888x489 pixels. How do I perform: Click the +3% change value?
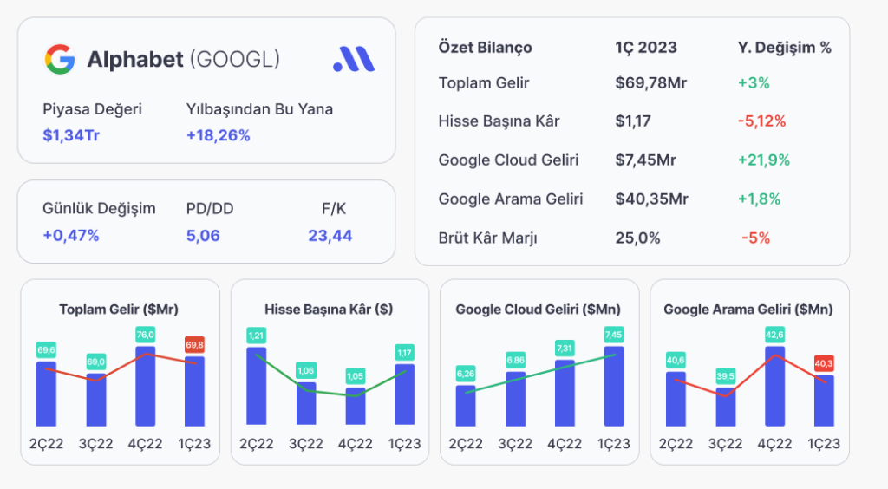click(754, 83)
